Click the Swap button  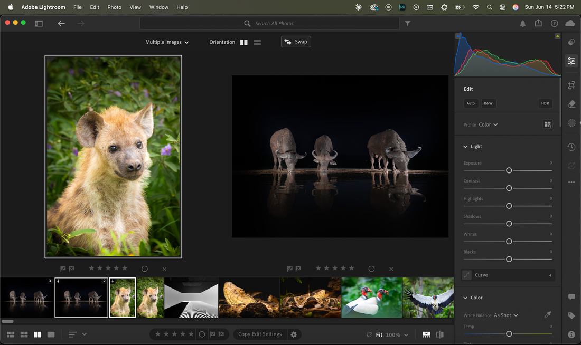[x=296, y=42]
